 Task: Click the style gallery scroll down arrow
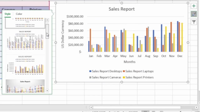47,91
